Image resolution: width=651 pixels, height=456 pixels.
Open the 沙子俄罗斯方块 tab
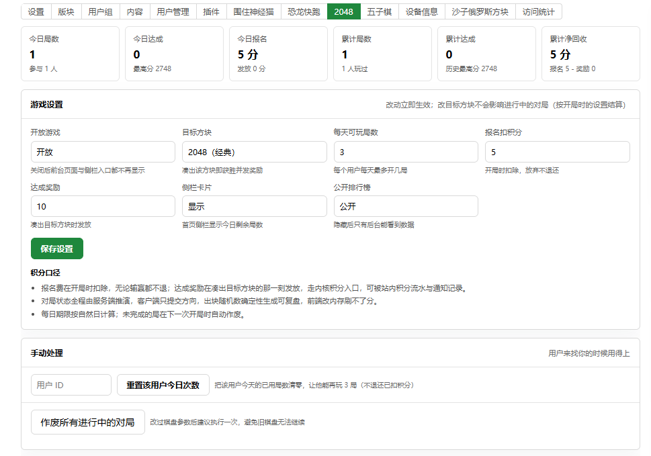[480, 11]
